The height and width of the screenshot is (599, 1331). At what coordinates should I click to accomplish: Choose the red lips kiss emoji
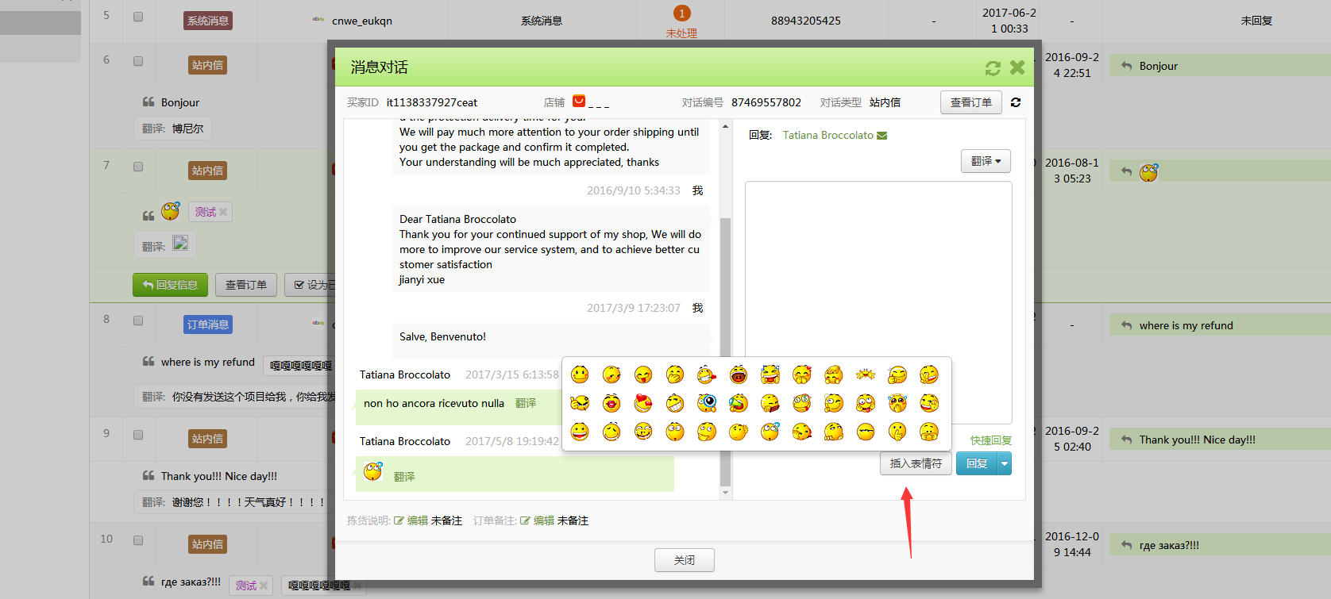coord(611,403)
